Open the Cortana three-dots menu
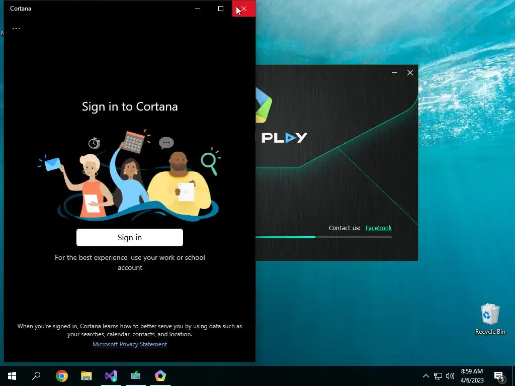 16,29
